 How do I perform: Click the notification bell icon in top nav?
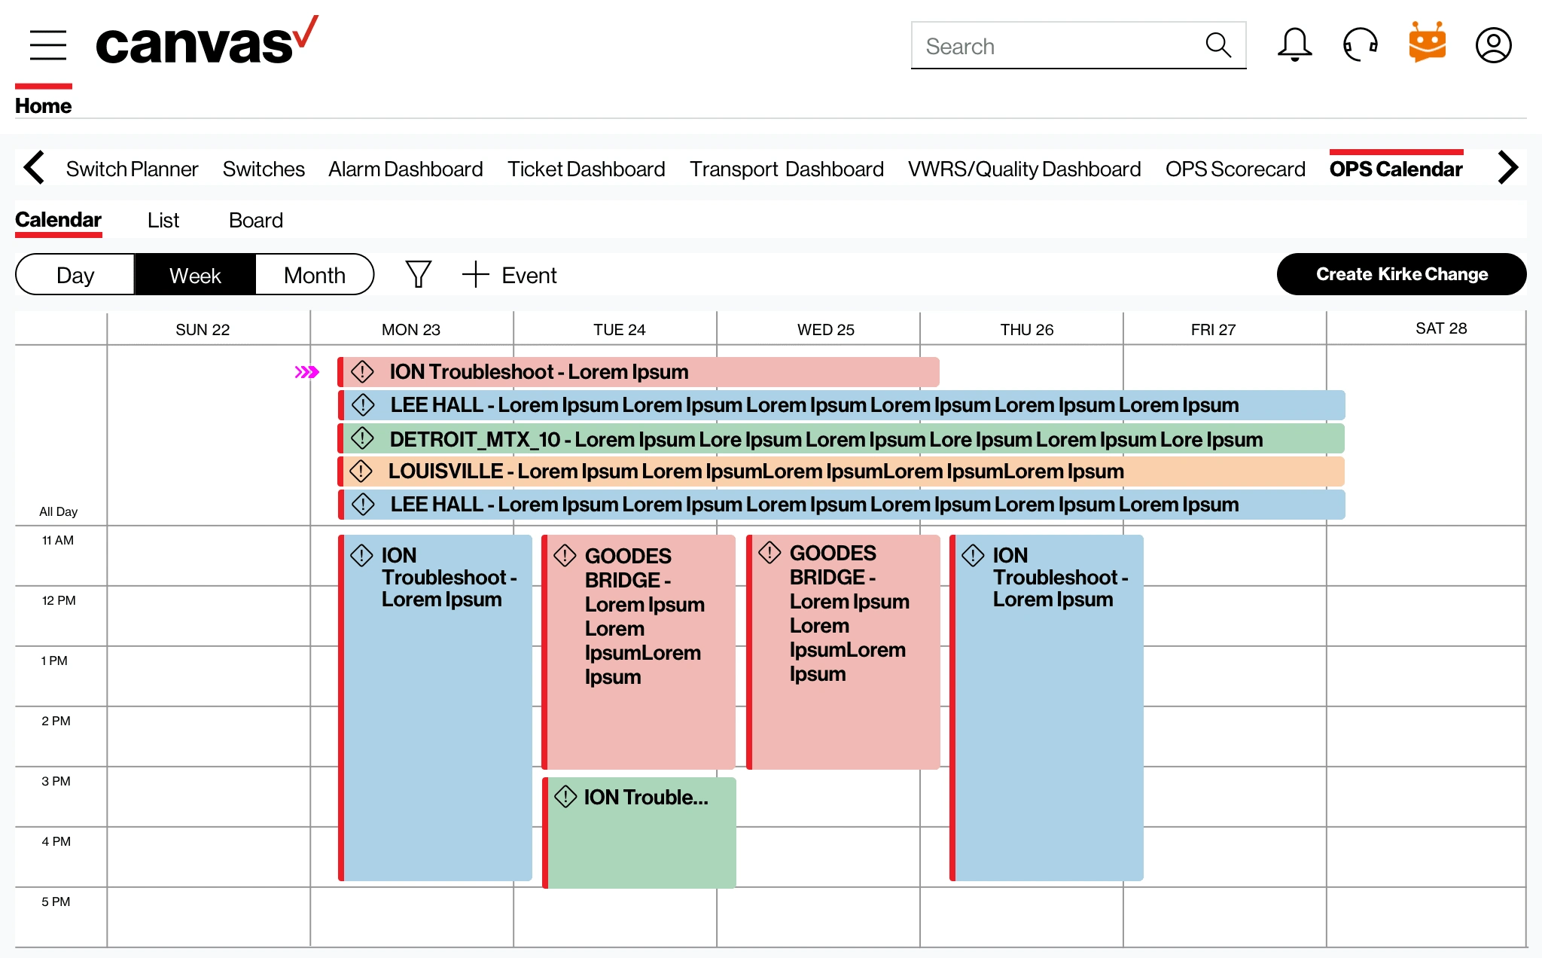[1293, 47]
